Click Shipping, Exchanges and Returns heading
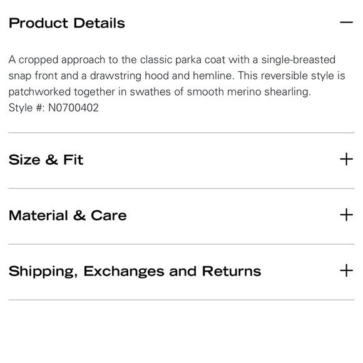 [x=135, y=272]
